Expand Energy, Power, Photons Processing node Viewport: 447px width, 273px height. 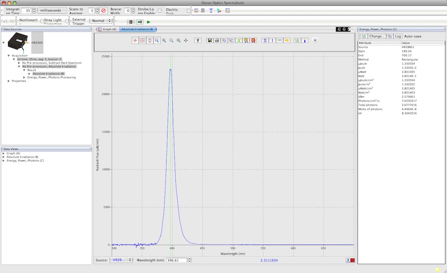tap(24, 77)
